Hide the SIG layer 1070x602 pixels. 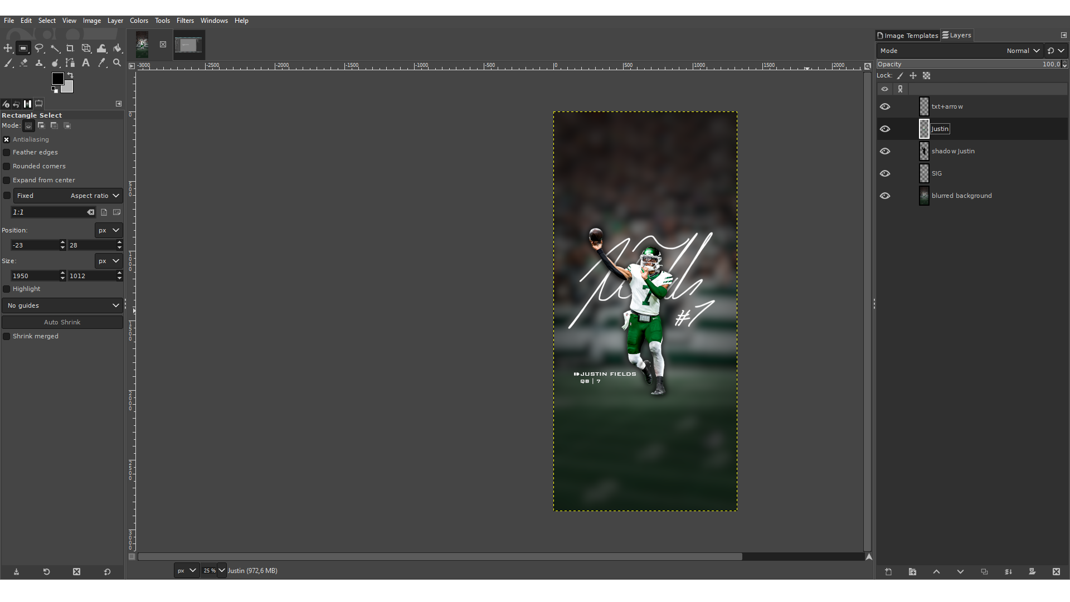pyautogui.click(x=885, y=173)
